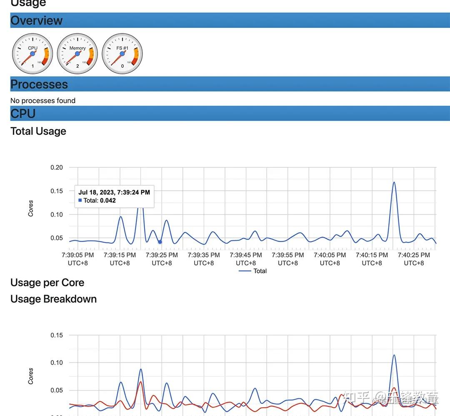Click the Usage Breakdown heading
Screen dimensions: 450x416
pos(53,299)
